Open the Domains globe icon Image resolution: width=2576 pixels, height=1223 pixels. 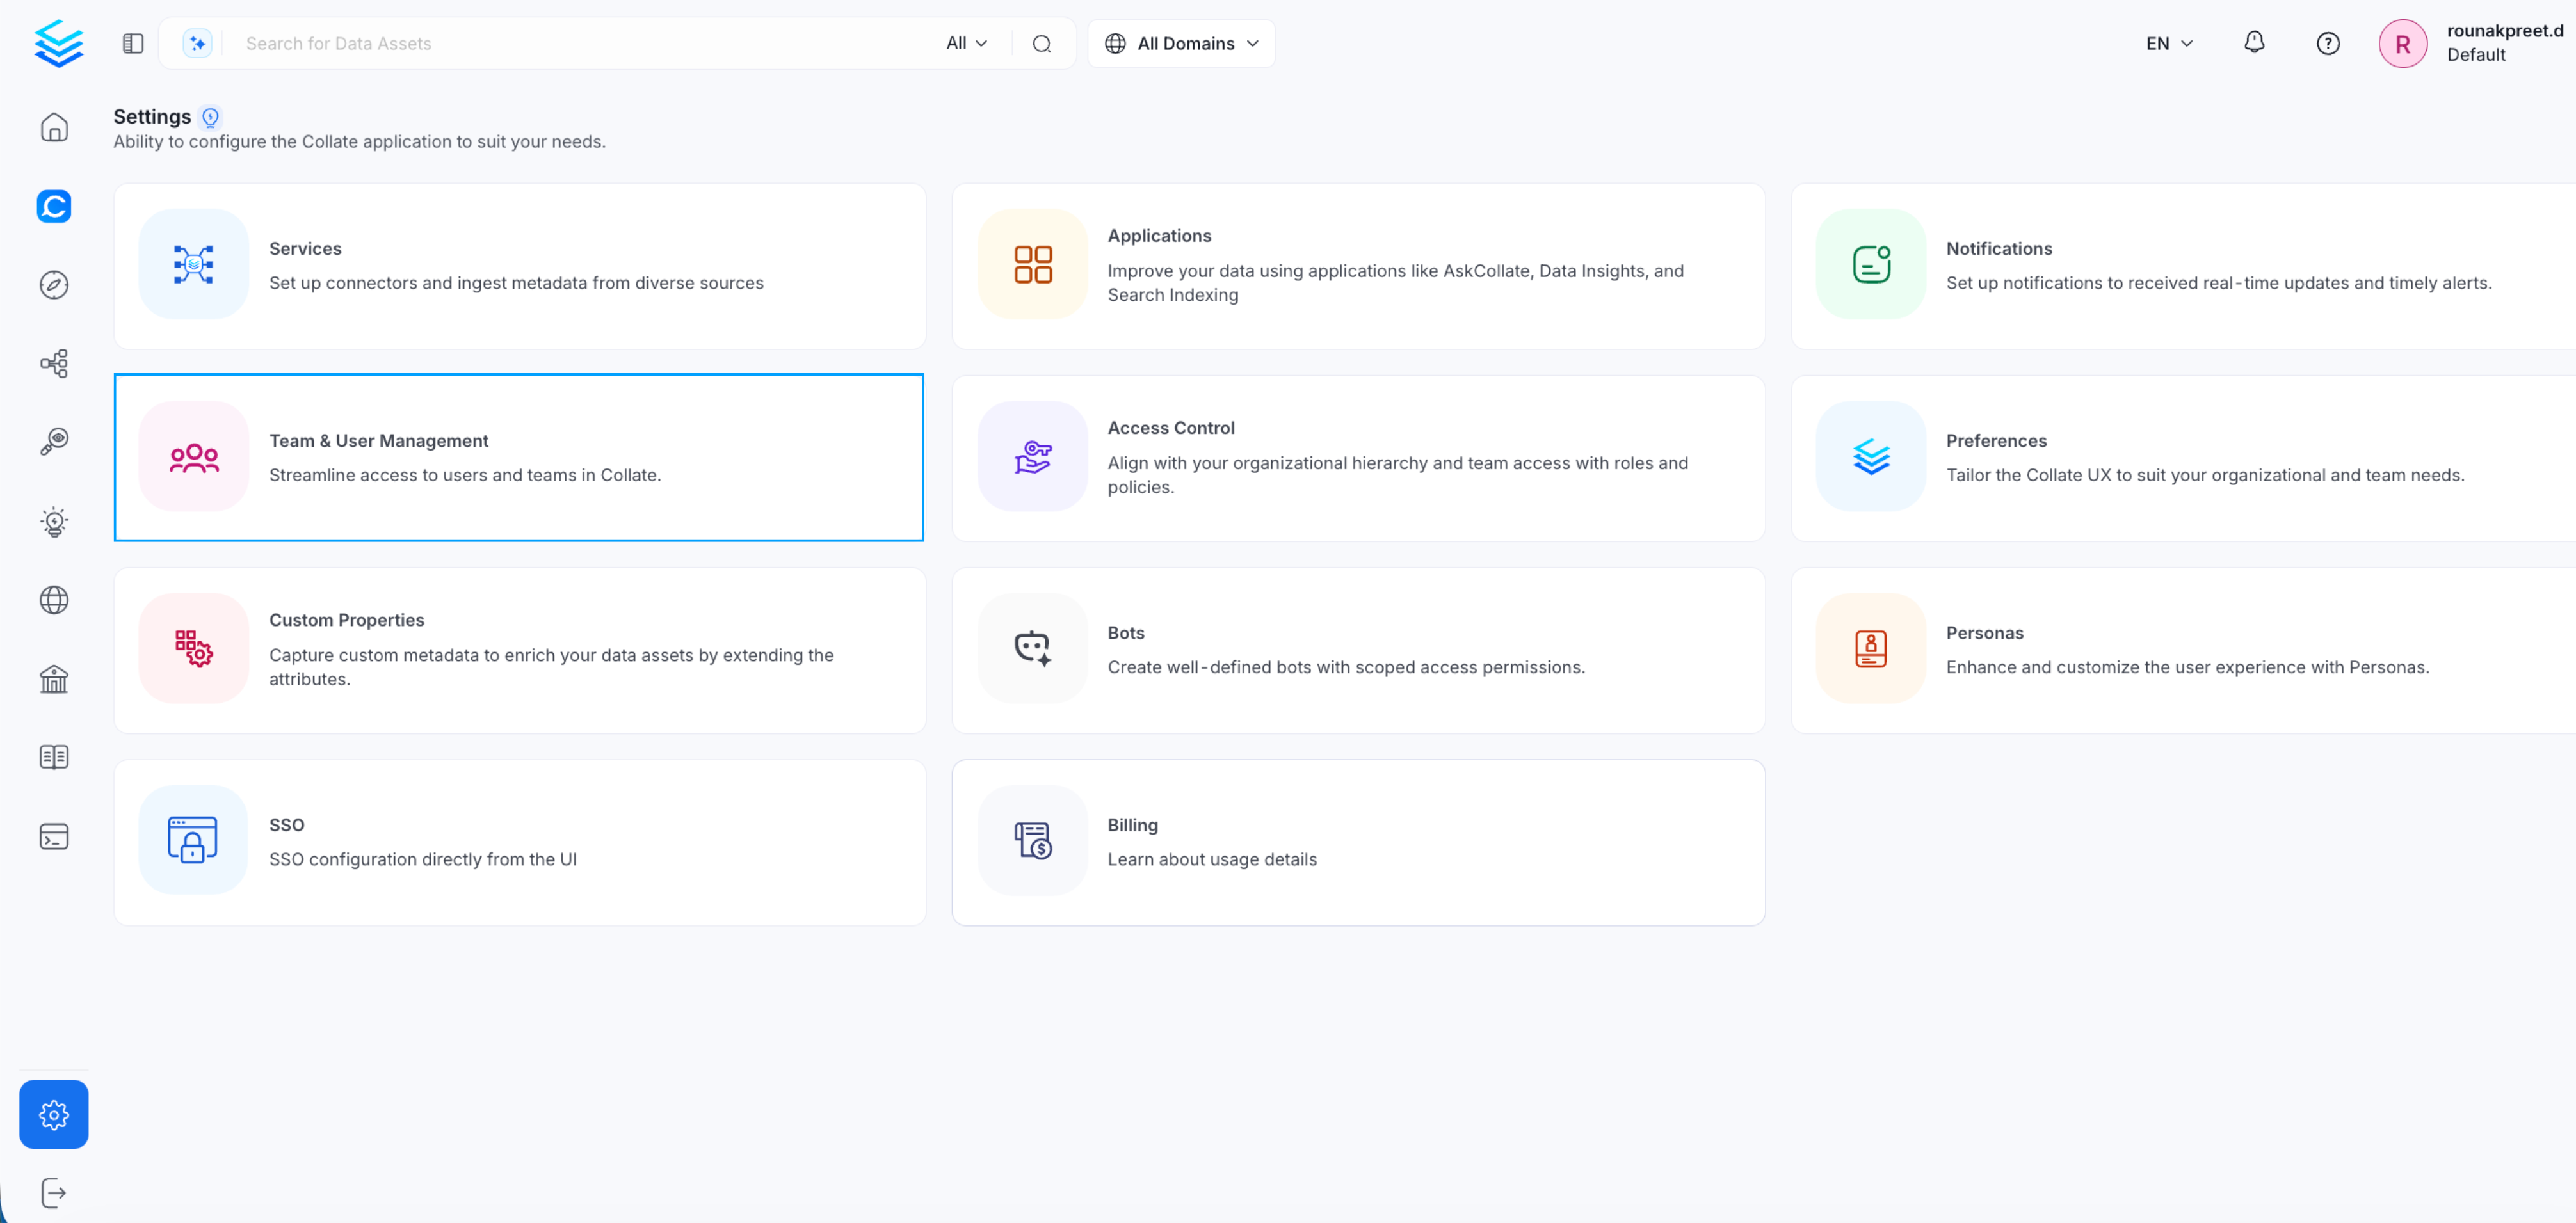(54, 600)
